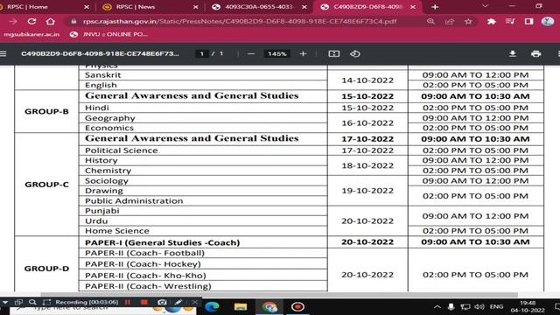Open File Explorer from taskbar
Screen dimensions: 560x315
(241, 307)
